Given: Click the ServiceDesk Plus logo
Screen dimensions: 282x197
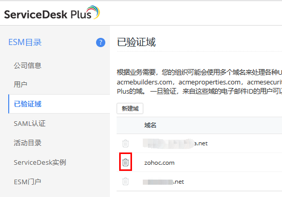Looking at the screenshot, I should point(52,13).
